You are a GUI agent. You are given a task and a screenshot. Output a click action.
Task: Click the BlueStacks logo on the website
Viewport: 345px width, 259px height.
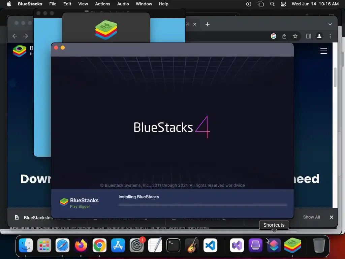point(20,51)
